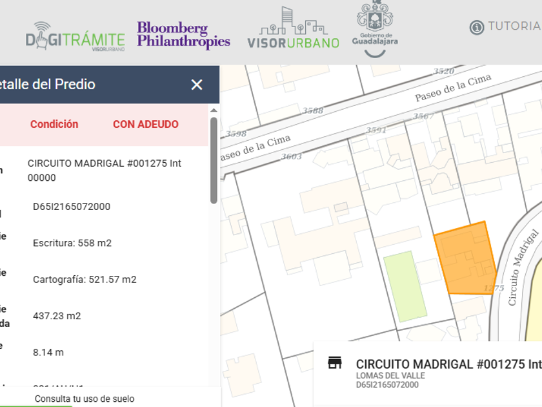Click the Bloomberg Philanthropies logo
Viewport: 542px width, 407px height.
[183, 35]
